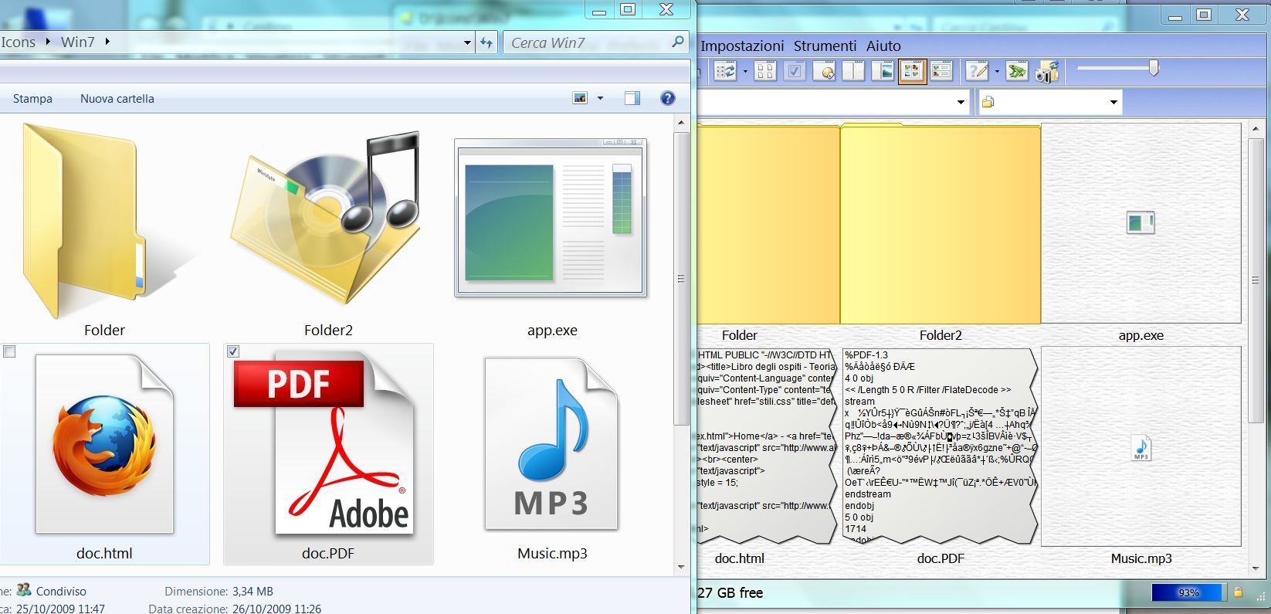Click the disk drive window icon in toolbar
1271x614 pixels.
click(824, 72)
